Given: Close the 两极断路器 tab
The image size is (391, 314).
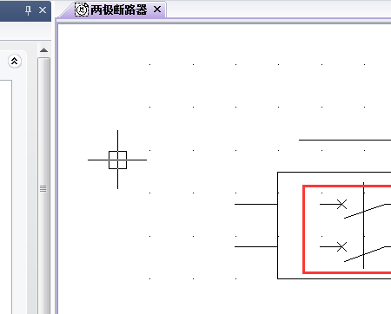Looking at the screenshot, I should [157, 10].
